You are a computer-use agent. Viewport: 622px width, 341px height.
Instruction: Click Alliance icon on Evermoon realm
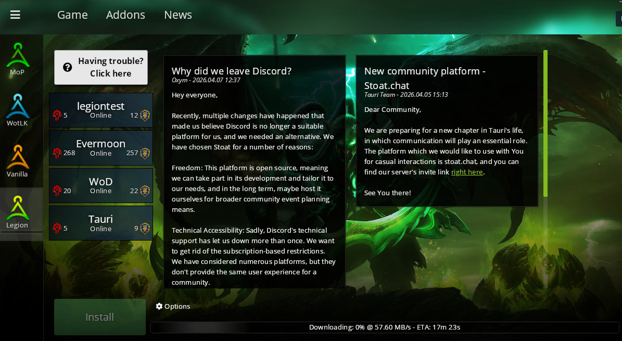[x=145, y=153]
